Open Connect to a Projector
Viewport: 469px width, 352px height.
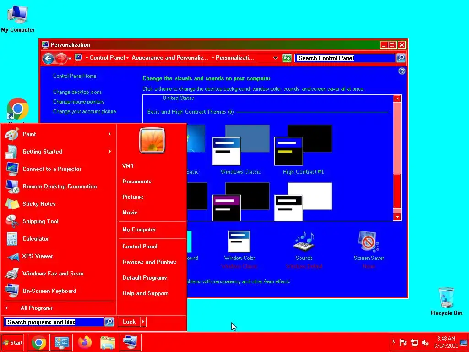point(58,169)
